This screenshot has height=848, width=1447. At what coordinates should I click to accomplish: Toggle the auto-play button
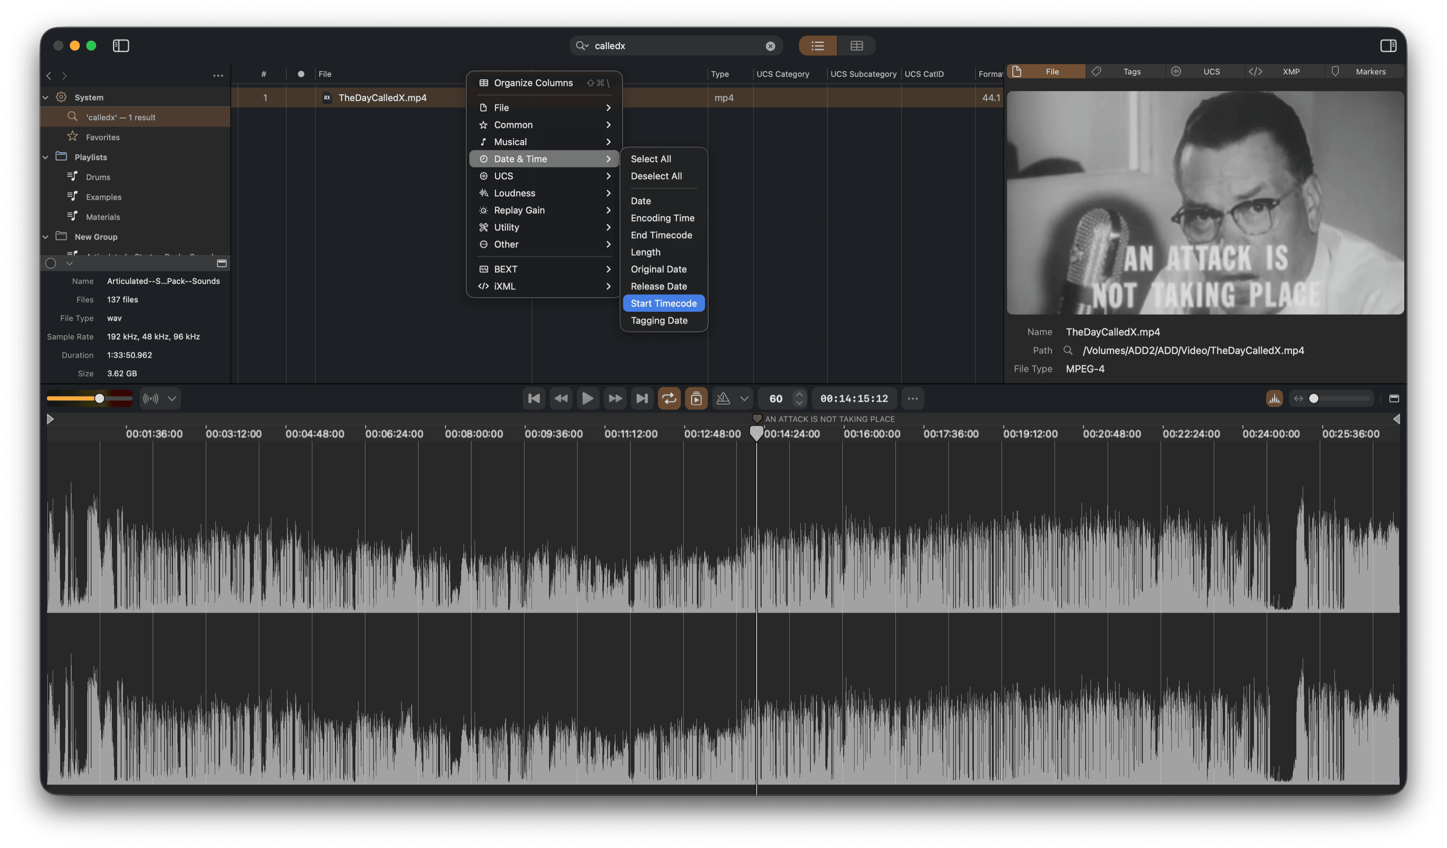(x=696, y=399)
